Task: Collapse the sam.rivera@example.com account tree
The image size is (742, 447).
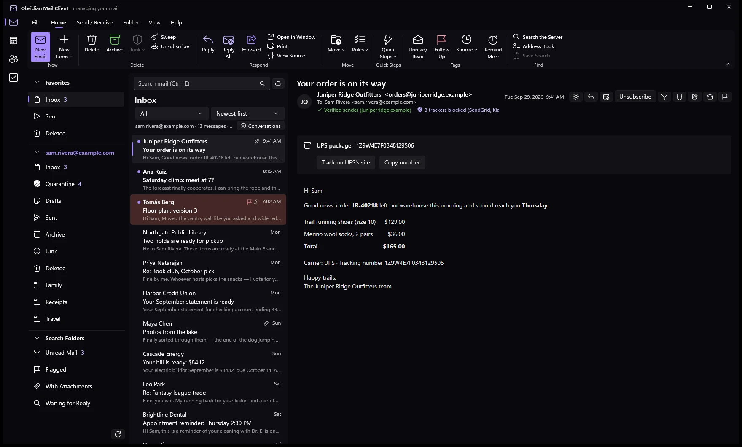Action: [x=37, y=153]
